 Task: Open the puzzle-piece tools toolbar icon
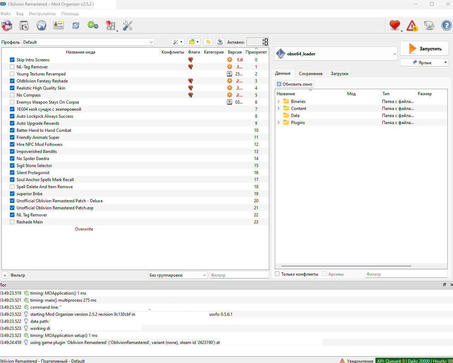(x=110, y=25)
